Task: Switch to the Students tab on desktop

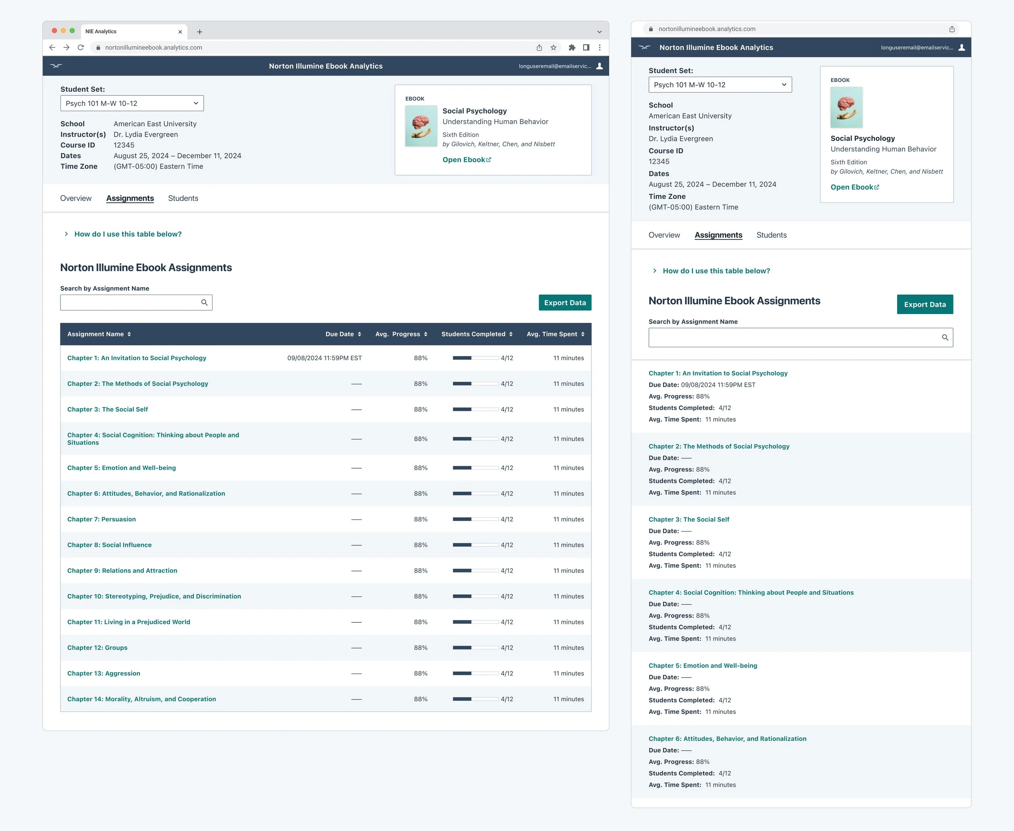Action: pos(183,198)
